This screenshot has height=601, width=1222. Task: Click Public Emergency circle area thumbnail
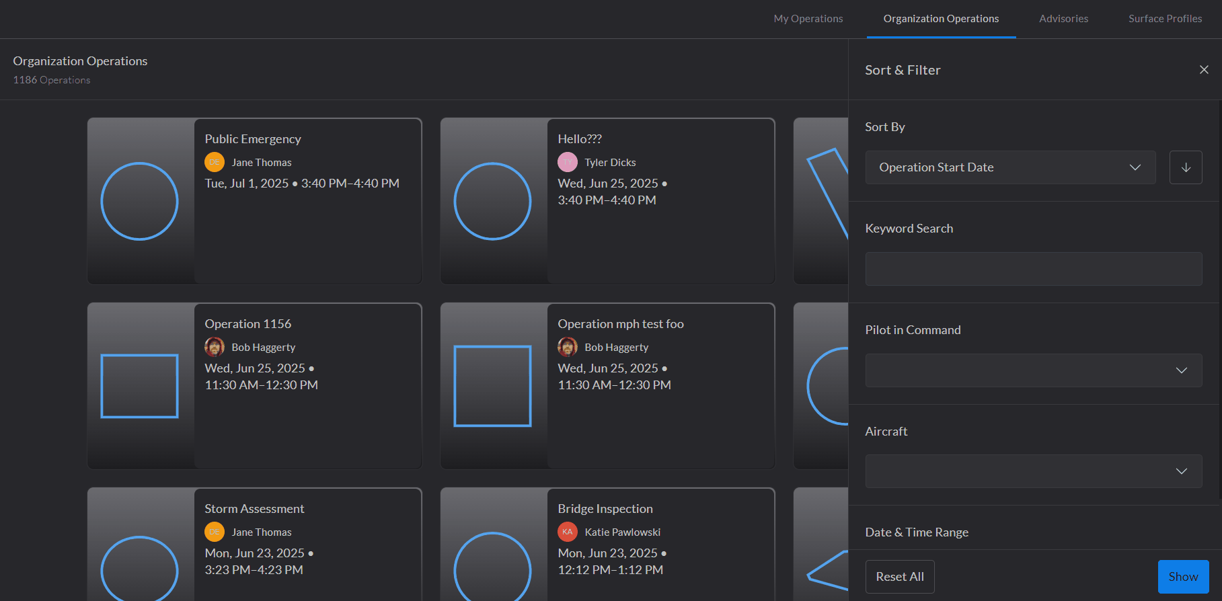140,201
